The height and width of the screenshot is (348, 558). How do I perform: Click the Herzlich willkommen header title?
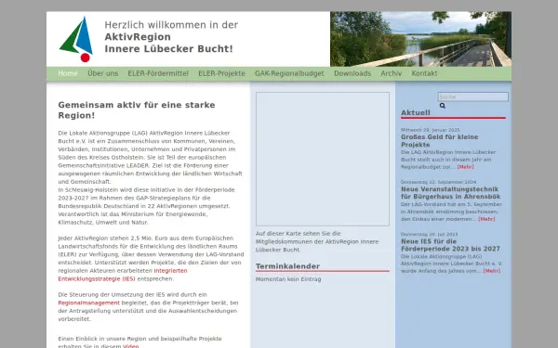pos(171,37)
